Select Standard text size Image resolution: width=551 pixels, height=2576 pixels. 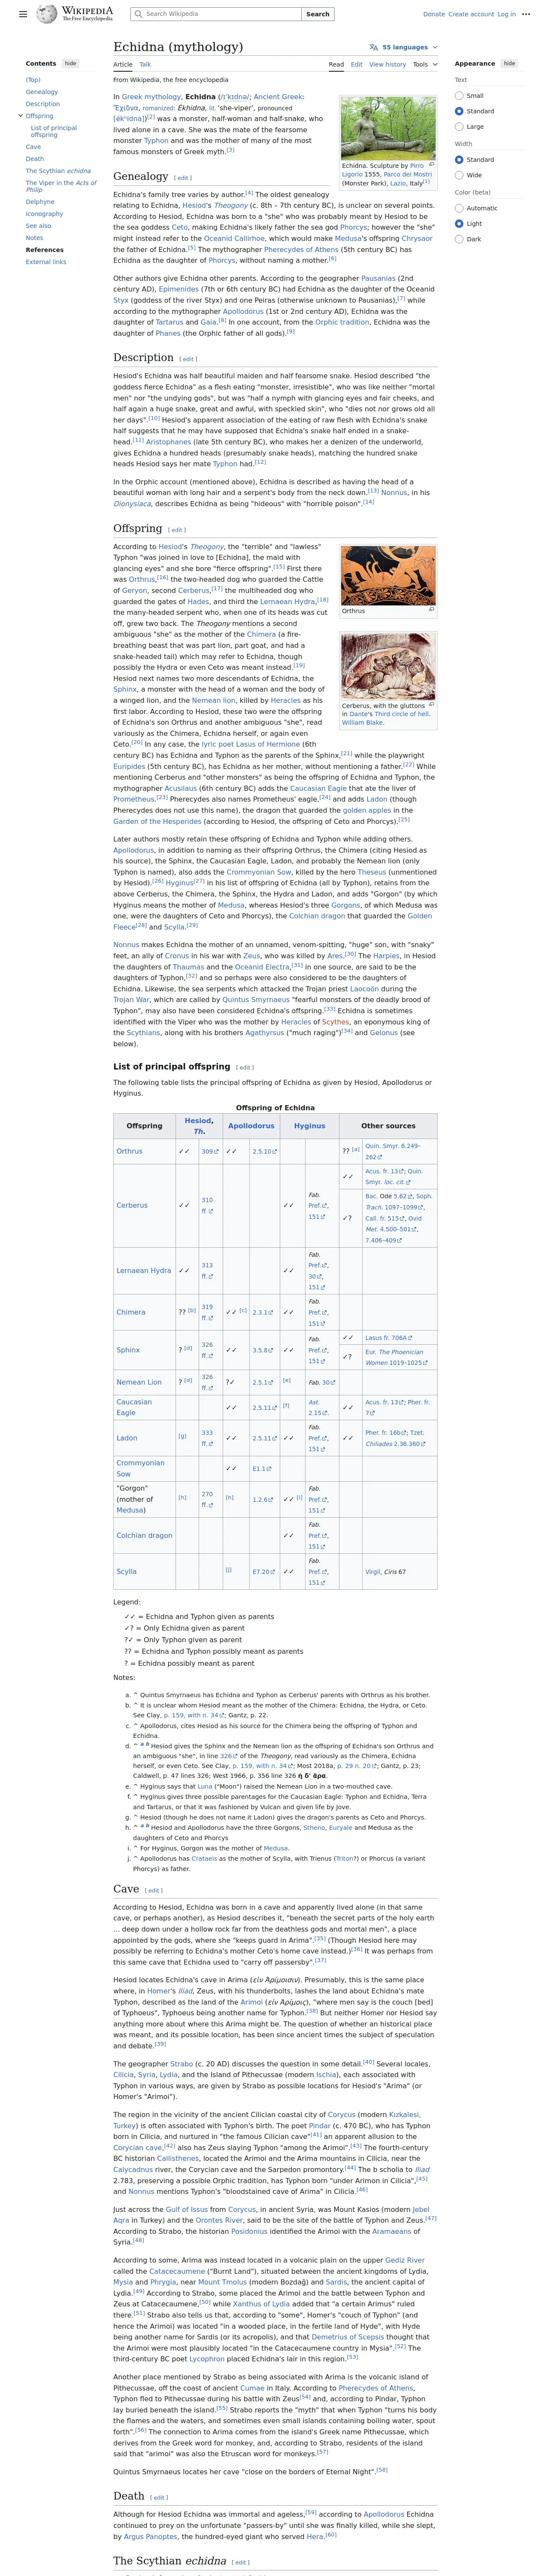(x=459, y=111)
